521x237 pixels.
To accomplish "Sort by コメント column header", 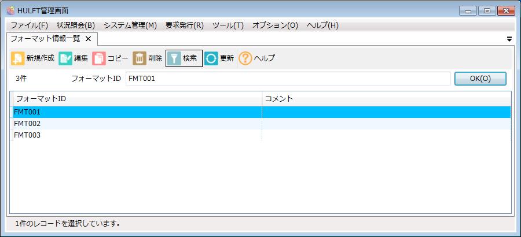I will click(x=387, y=99).
